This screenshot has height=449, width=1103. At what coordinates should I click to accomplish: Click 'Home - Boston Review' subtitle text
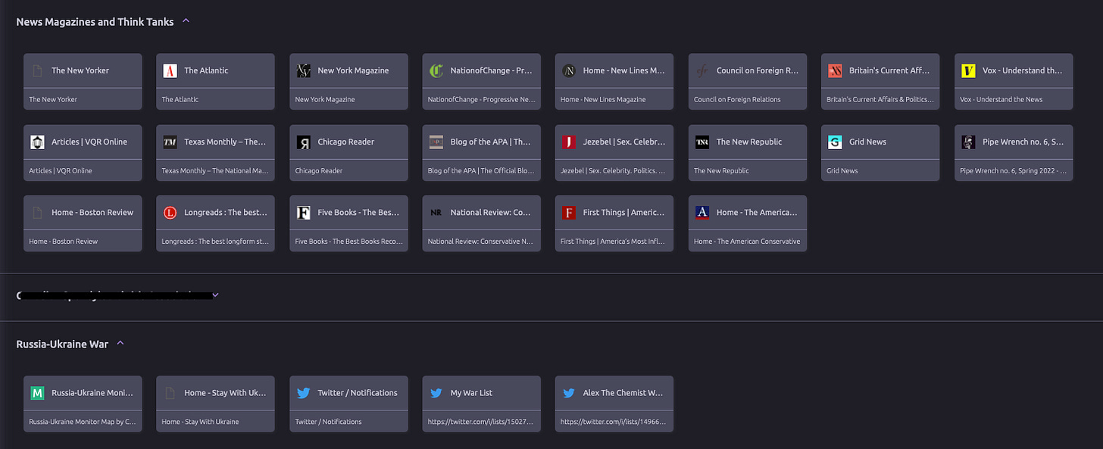coord(63,242)
